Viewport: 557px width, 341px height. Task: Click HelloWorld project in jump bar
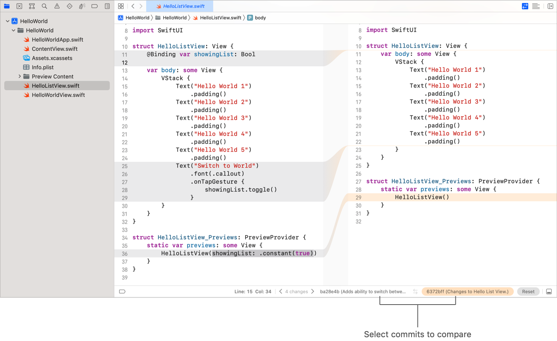[134, 18]
